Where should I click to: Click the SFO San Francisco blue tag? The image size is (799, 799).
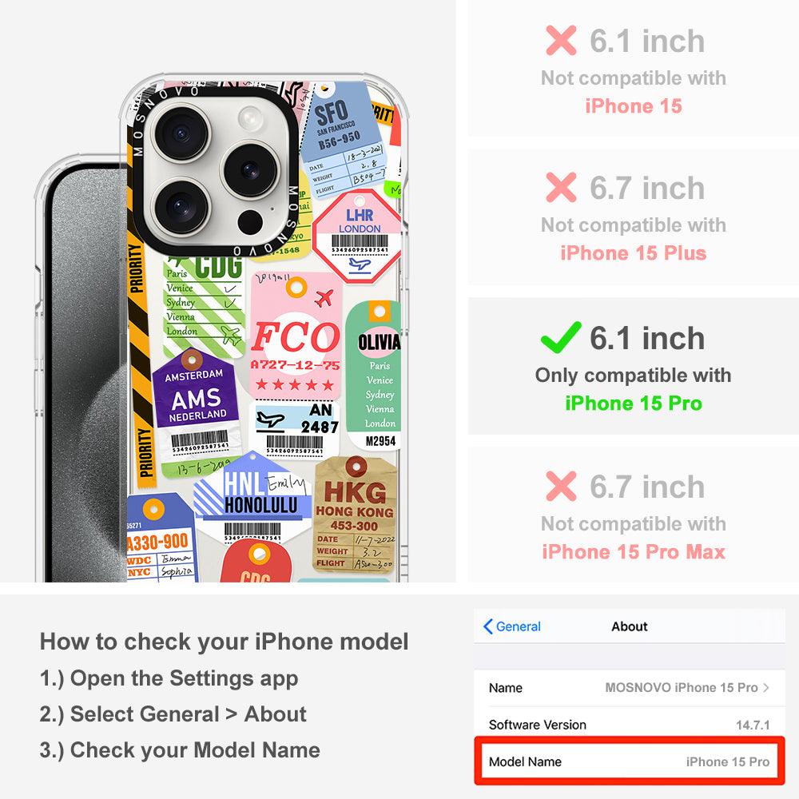(x=344, y=140)
